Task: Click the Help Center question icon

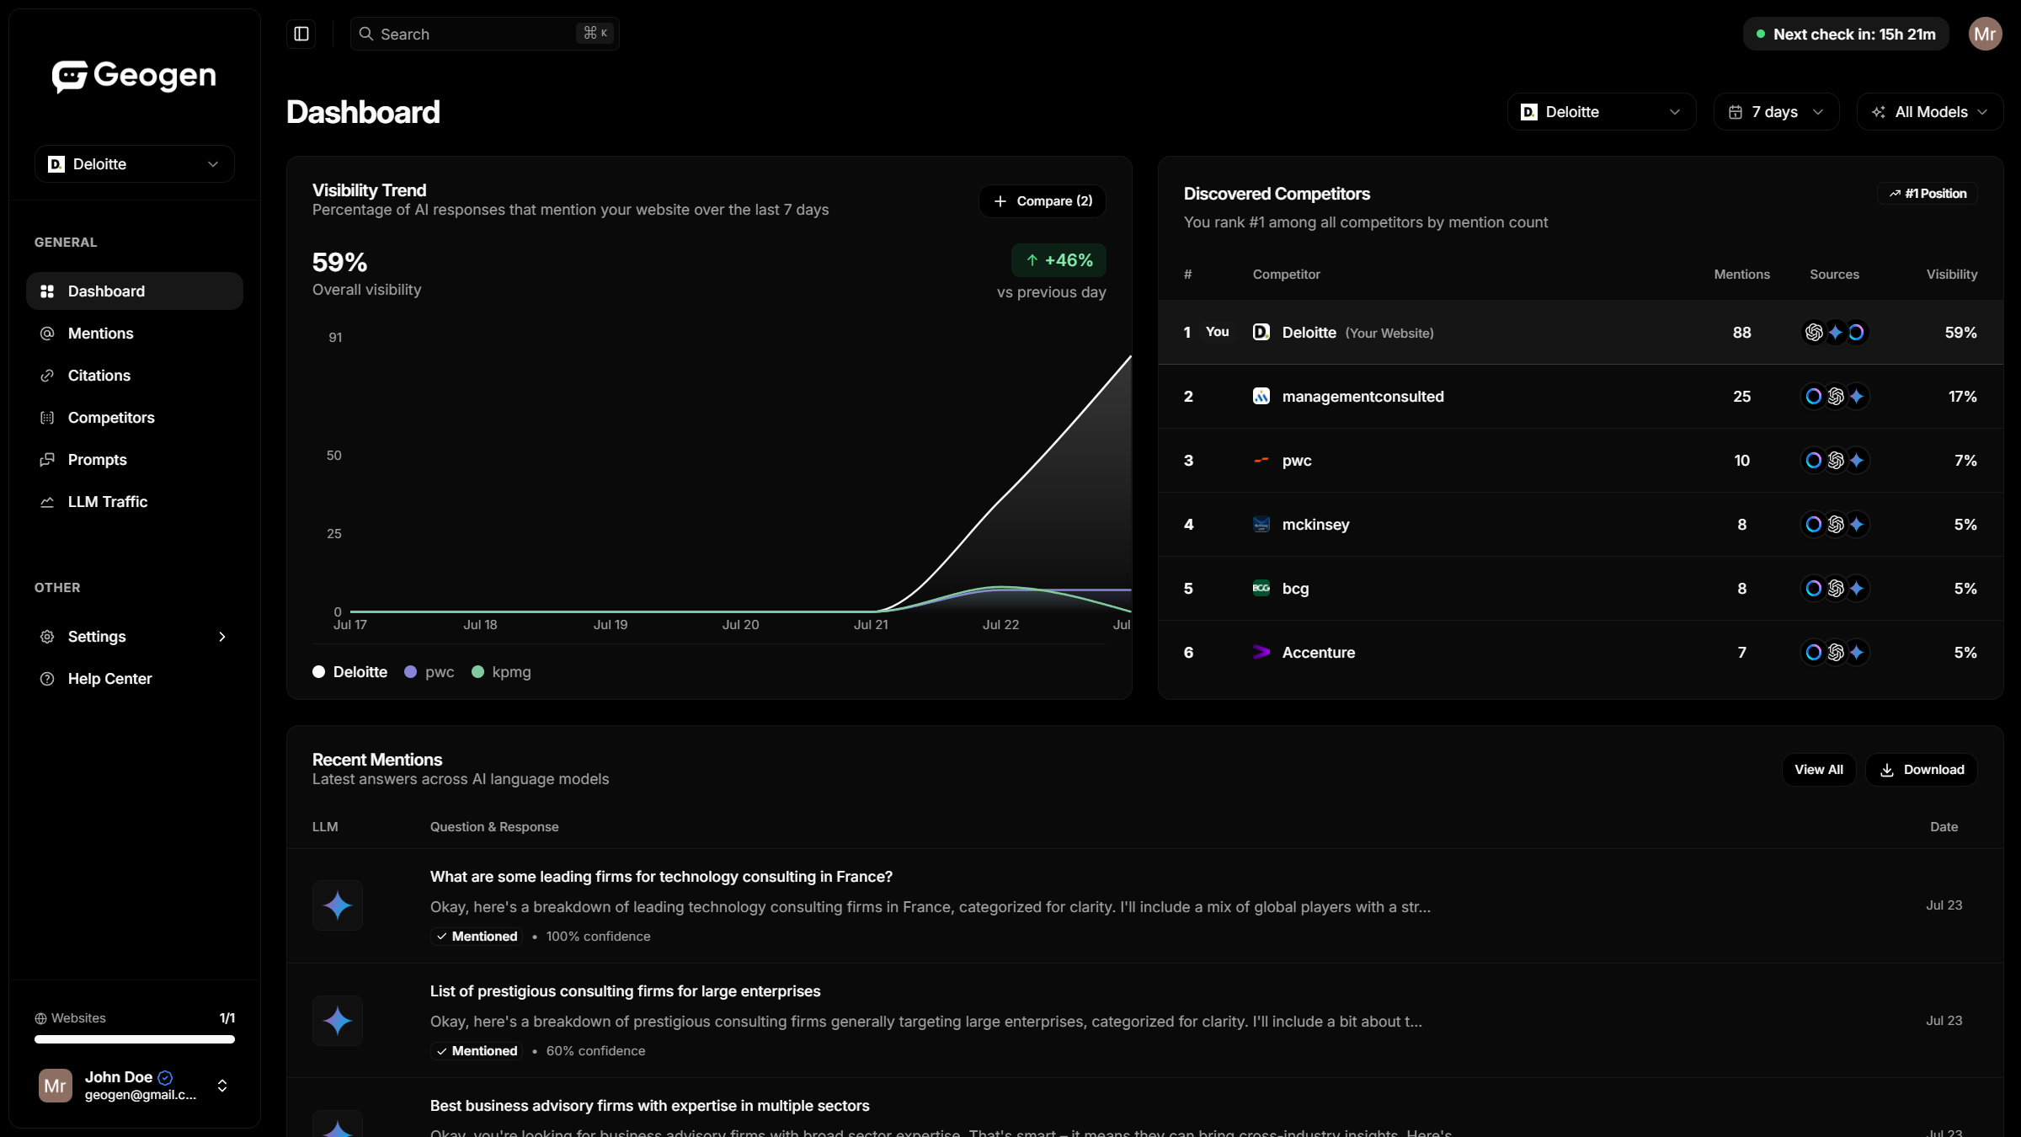Action: [47, 679]
